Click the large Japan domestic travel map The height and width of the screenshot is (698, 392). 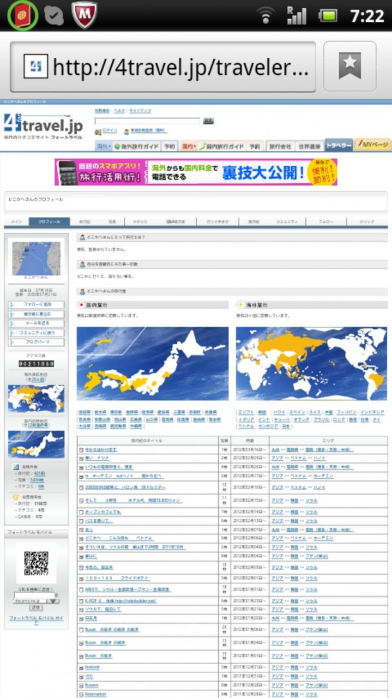(x=153, y=364)
